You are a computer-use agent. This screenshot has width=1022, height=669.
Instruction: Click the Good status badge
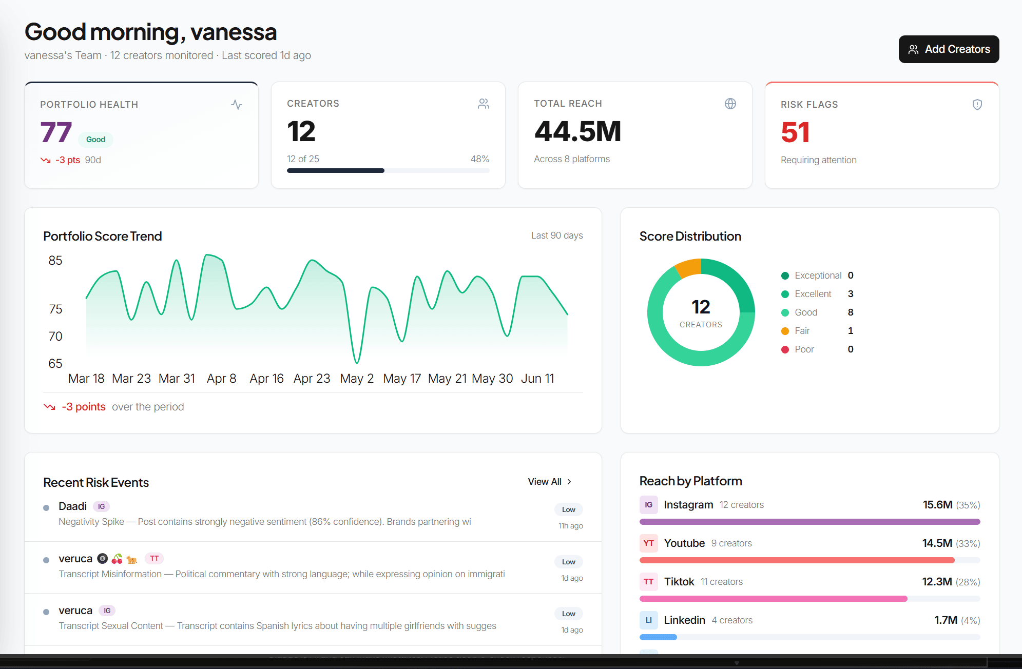pos(95,140)
